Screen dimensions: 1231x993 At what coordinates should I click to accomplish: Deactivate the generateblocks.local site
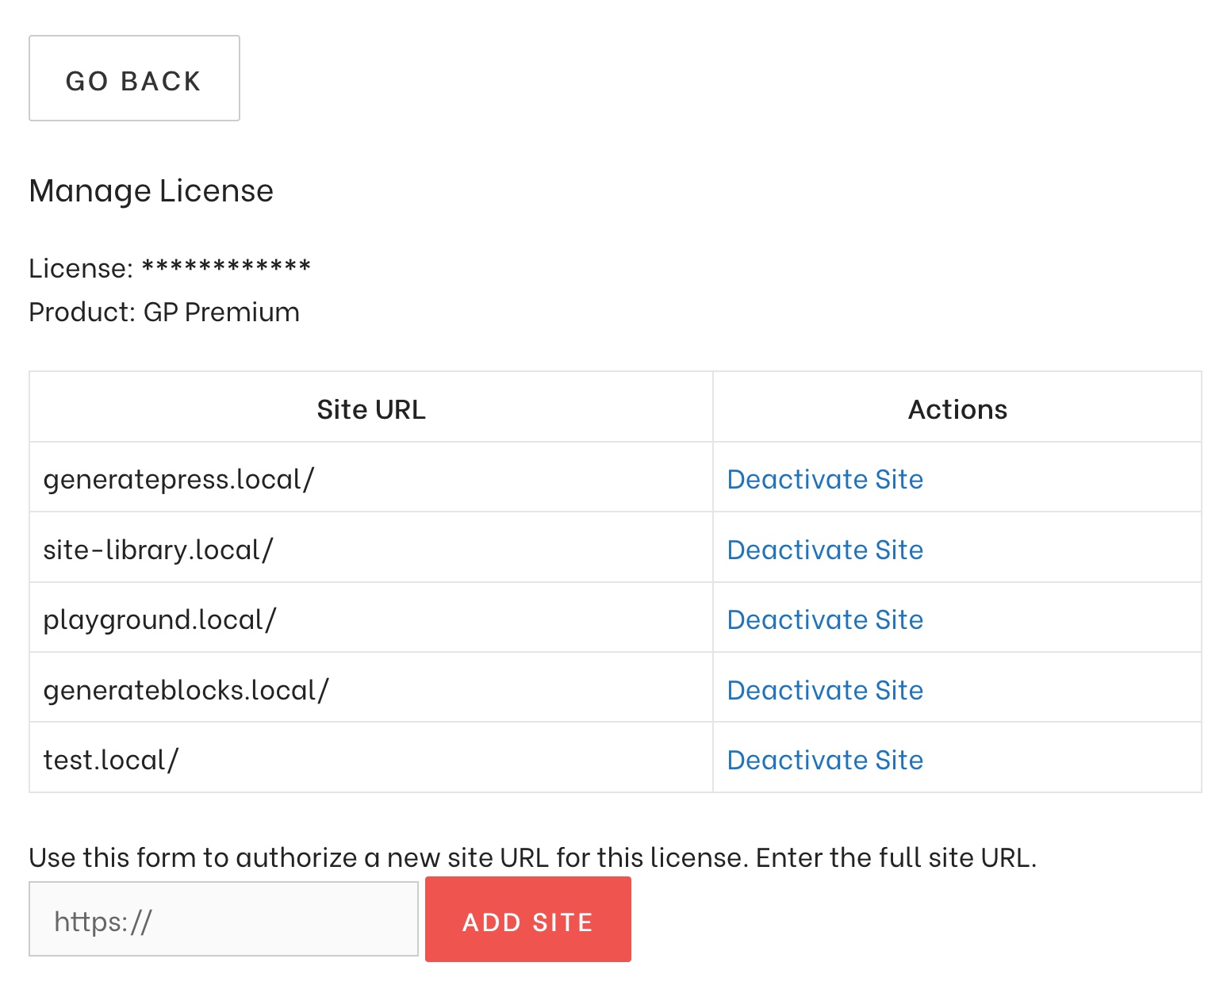click(x=825, y=689)
